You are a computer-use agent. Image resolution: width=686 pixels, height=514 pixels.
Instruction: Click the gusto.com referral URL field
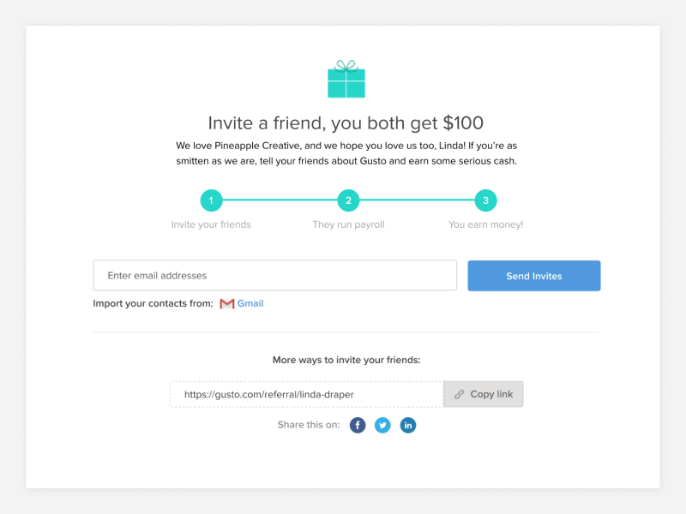tap(306, 394)
